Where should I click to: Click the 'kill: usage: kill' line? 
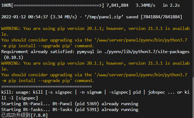tap(95, 92)
